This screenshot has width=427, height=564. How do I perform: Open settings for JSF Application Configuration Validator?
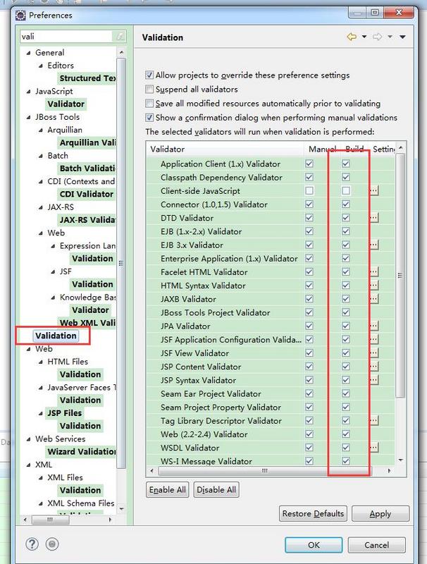[374, 339]
